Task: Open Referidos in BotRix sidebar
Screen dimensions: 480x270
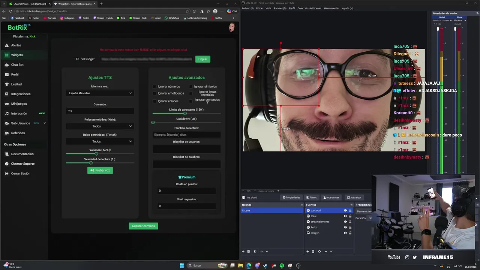Action: pos(18,133)
